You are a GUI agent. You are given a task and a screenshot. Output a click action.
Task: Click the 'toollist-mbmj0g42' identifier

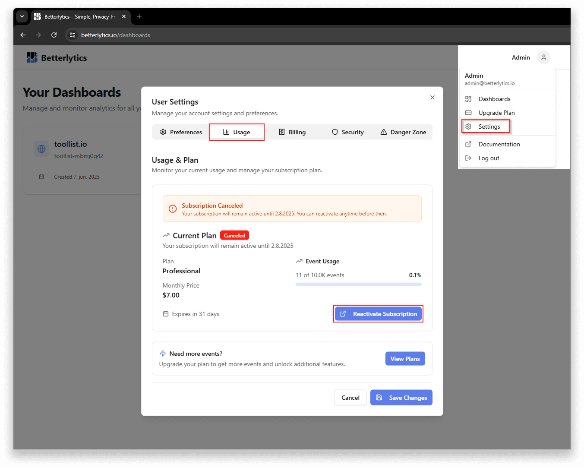coord(79,156)
